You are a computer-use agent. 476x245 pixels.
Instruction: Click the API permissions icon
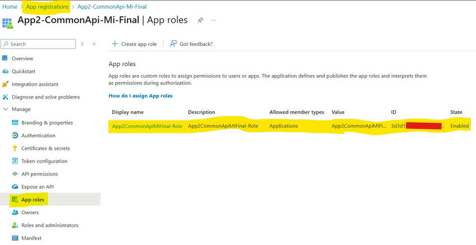coord(15,174)
